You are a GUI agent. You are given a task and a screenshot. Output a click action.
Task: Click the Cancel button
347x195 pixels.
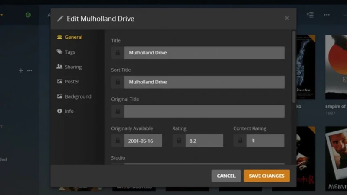tap(226, 176)
